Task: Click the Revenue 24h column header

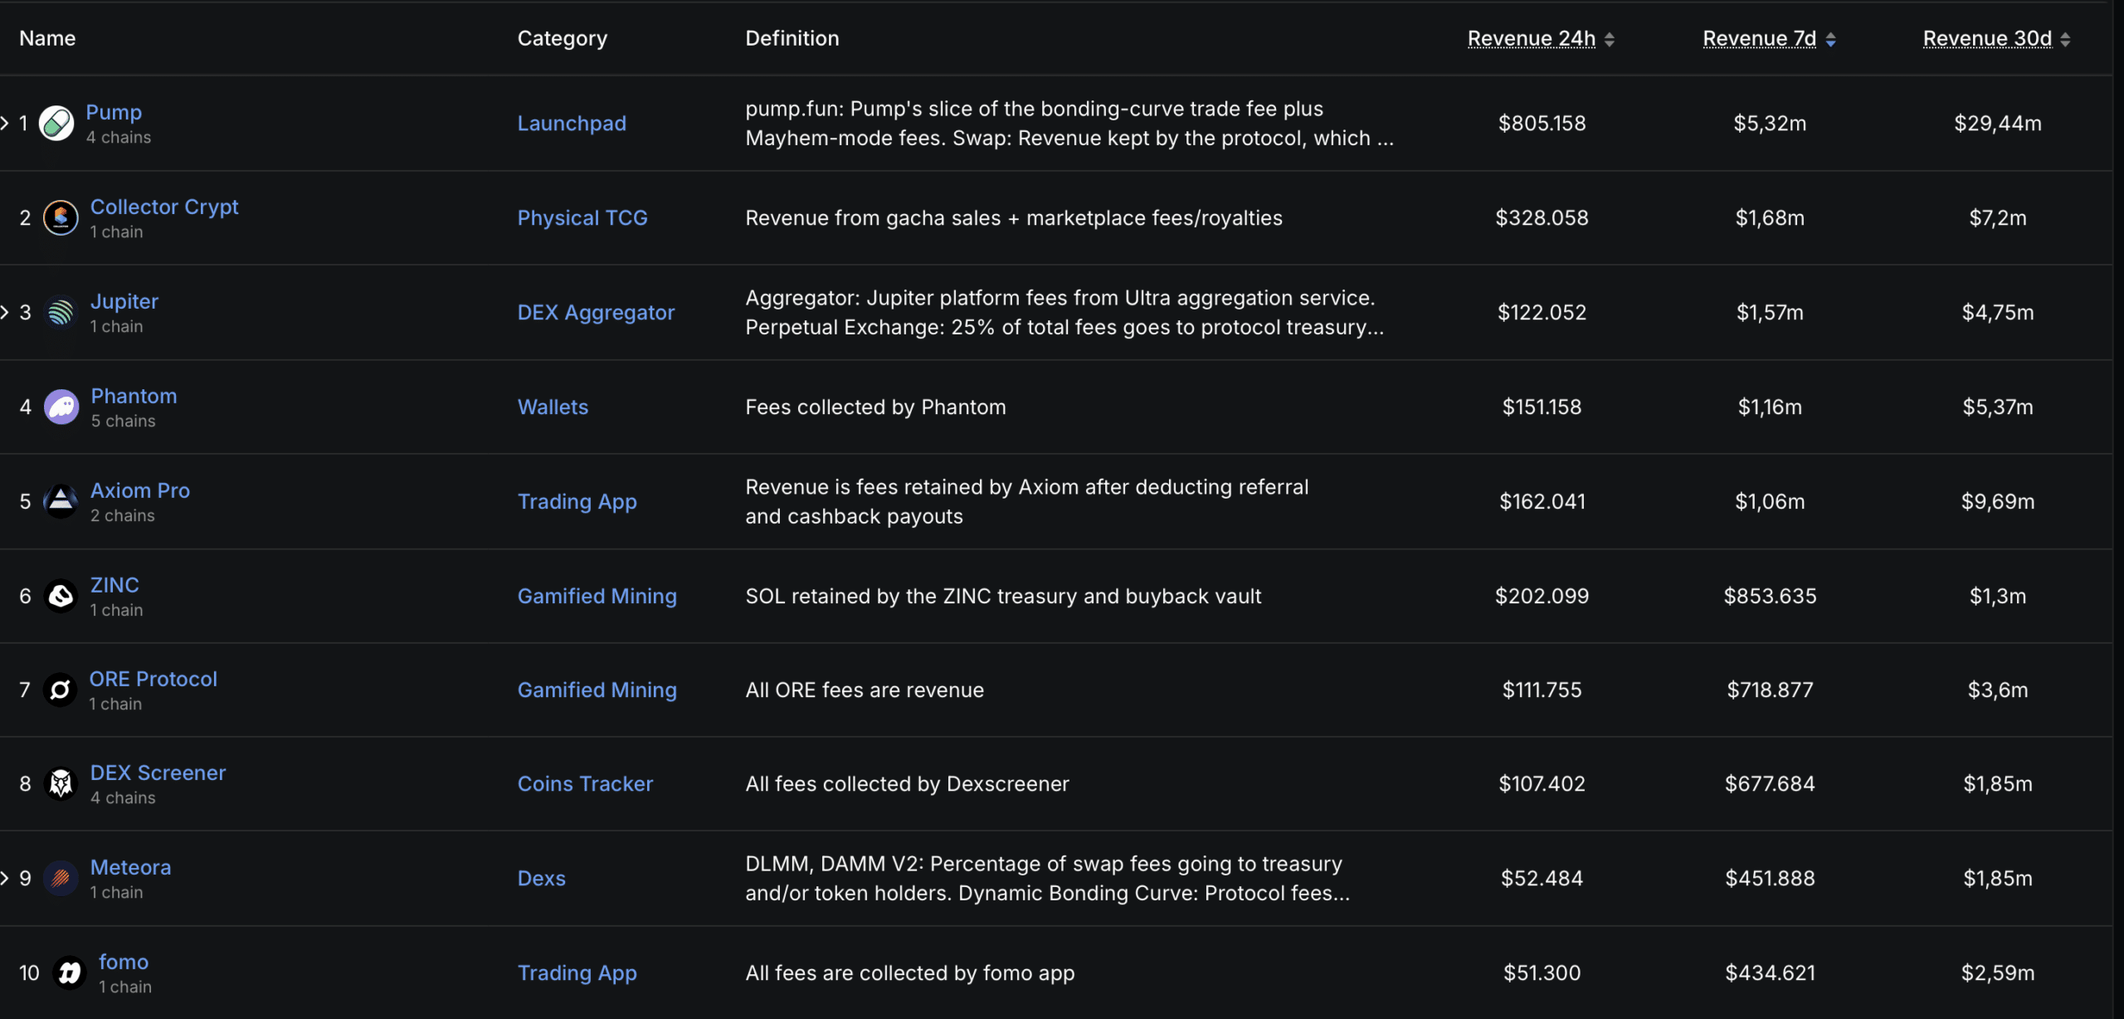Action: point(1532,39)
